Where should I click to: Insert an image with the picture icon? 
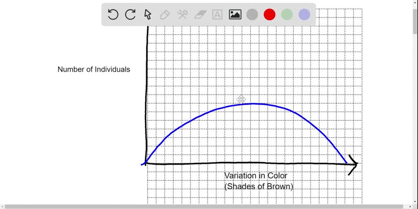coord(235,15)
